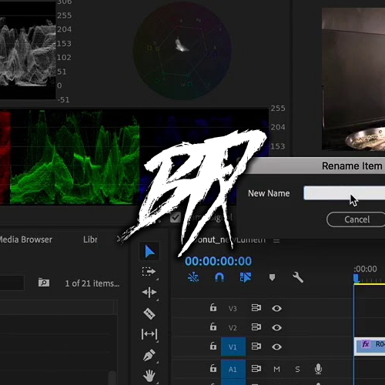Toggle lock on track V1

click(213, 346)
